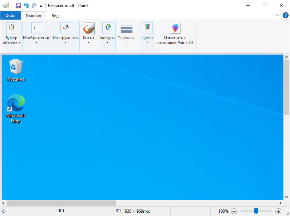Expand the Фигуры dropdown arrow

tap(107, 42)
